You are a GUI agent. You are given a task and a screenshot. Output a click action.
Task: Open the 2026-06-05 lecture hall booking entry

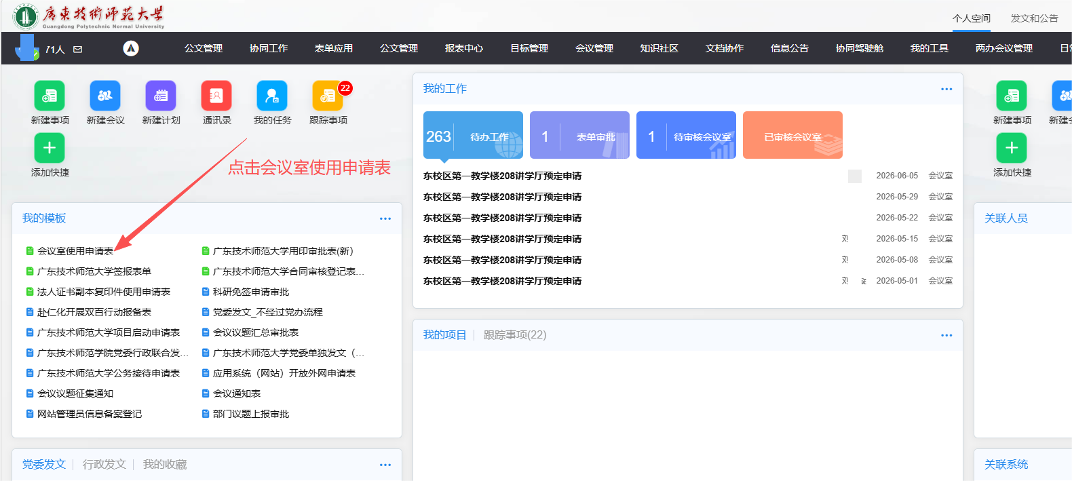[x=502, y=176]
